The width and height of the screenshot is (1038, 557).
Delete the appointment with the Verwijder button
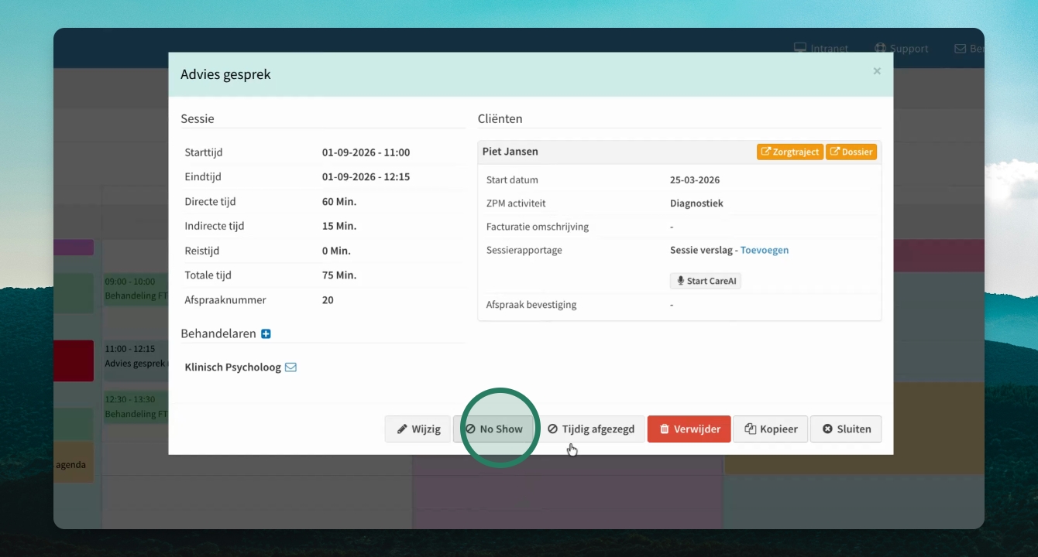point(689,429)
